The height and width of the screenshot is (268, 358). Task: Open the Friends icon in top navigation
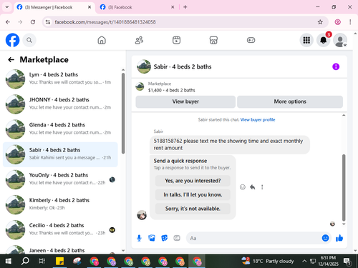pyautogui.click(x=139, y=40)
